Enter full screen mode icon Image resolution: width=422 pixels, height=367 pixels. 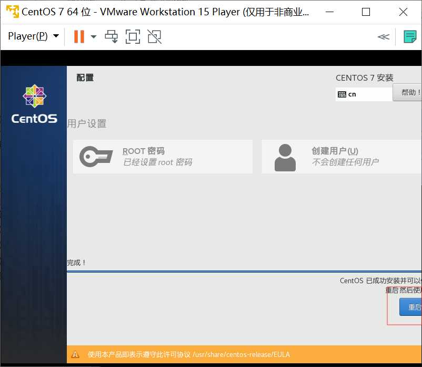(x=133, y=36)
